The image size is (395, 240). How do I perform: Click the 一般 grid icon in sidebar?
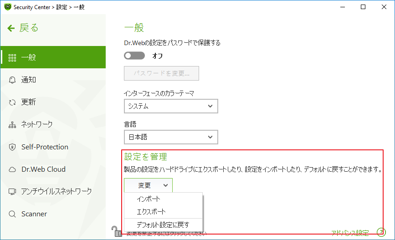12,58
